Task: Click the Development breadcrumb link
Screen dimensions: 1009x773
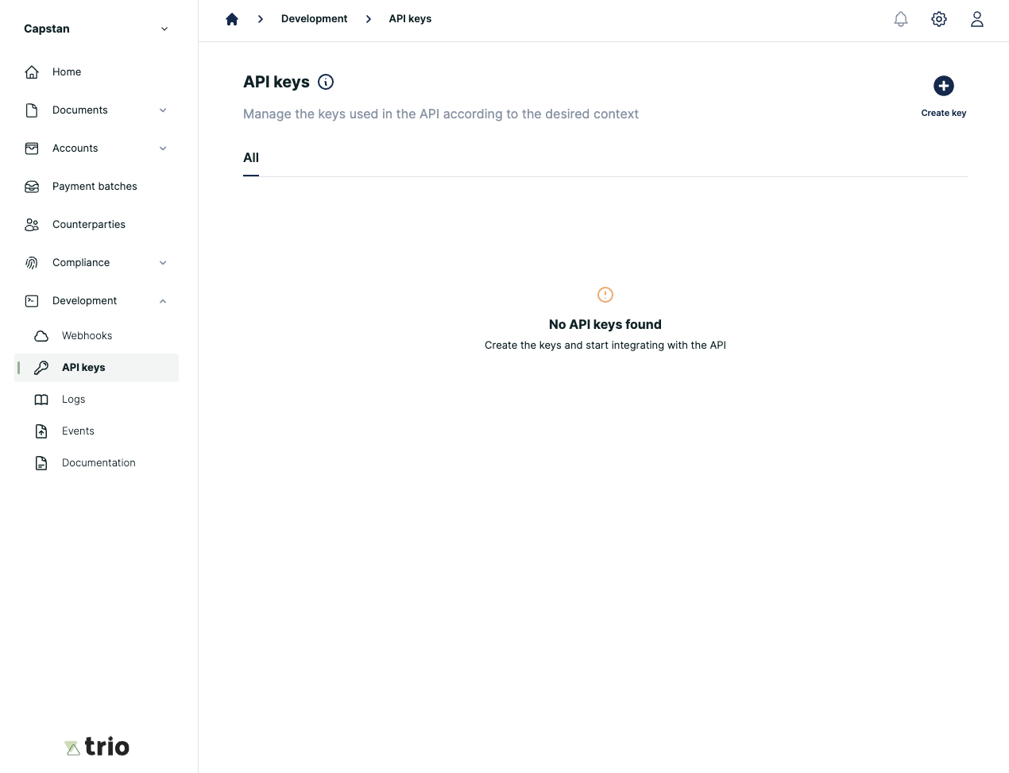Action: coord(314,19)
